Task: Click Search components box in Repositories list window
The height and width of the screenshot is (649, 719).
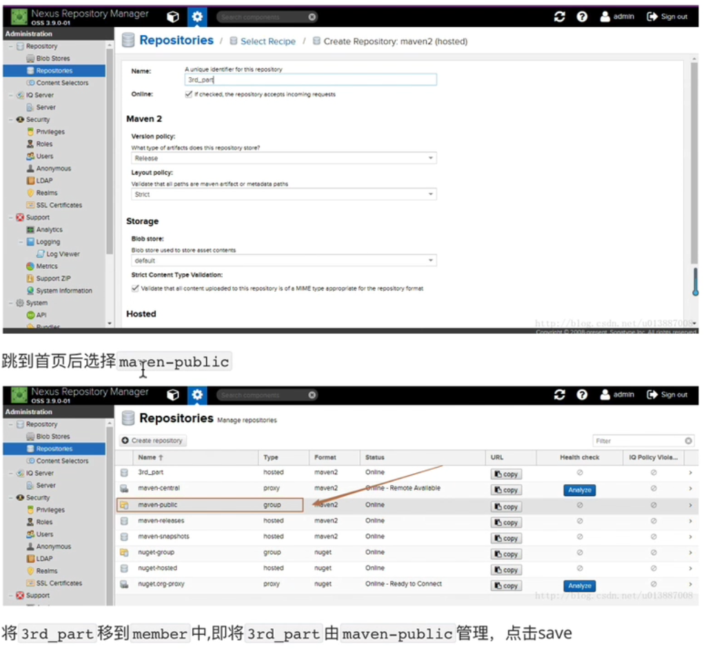Action: [x=267, y=395]
